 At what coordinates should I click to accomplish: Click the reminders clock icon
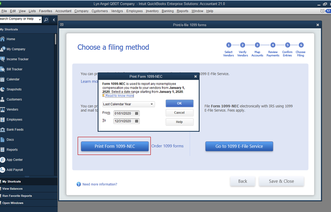tap(322, 11)
